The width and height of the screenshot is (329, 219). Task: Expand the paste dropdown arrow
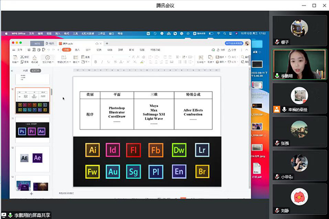pyautogui.click(x=17, y=62)
